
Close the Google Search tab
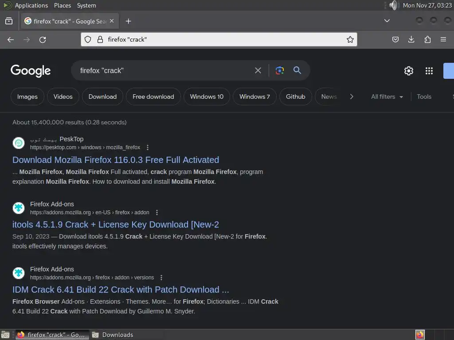coord(112,21)
